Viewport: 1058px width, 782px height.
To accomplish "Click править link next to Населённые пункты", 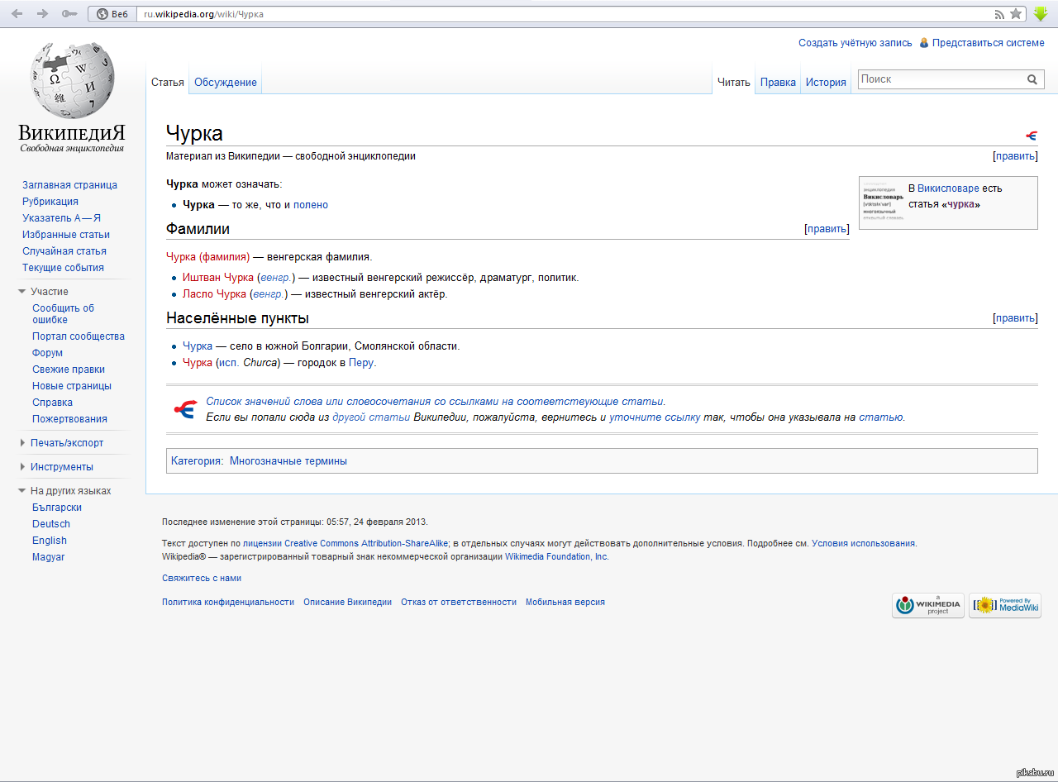I will pyautogui.click(x=1015, y=318).
